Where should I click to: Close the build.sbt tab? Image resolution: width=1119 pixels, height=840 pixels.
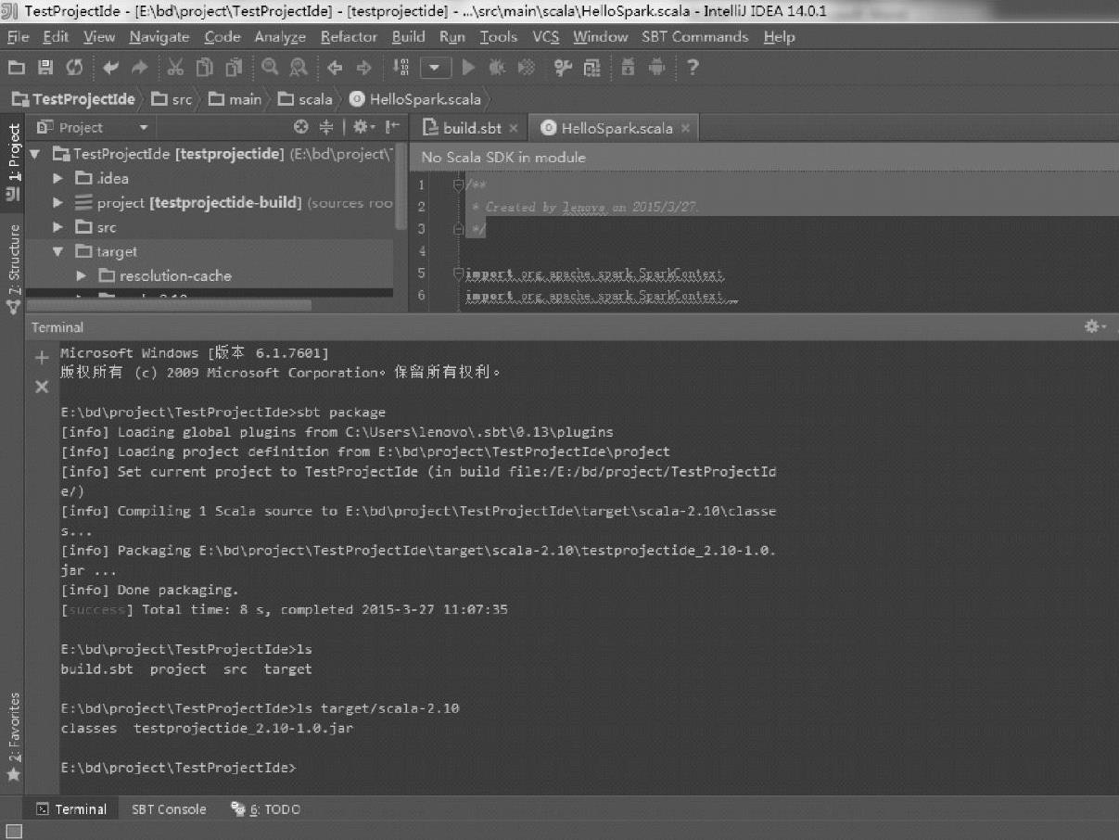click(x=513, y=128)
